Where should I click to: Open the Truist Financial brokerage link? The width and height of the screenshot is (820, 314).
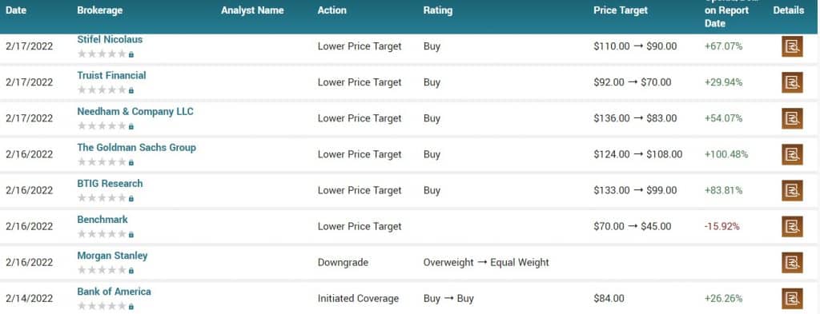pyautogui.click(x=111, y=76)
